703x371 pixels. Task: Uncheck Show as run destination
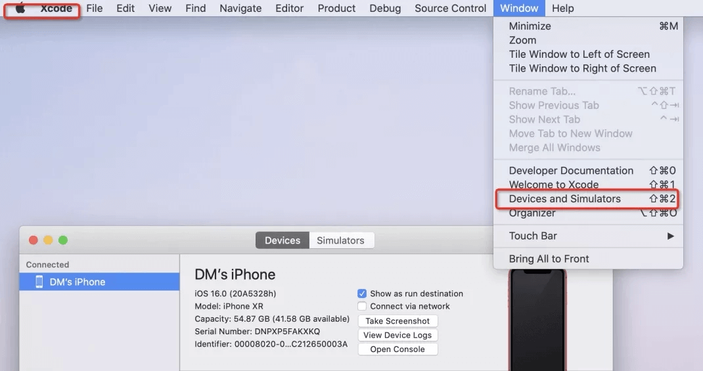pyautogui.click(x=362, y=294)
